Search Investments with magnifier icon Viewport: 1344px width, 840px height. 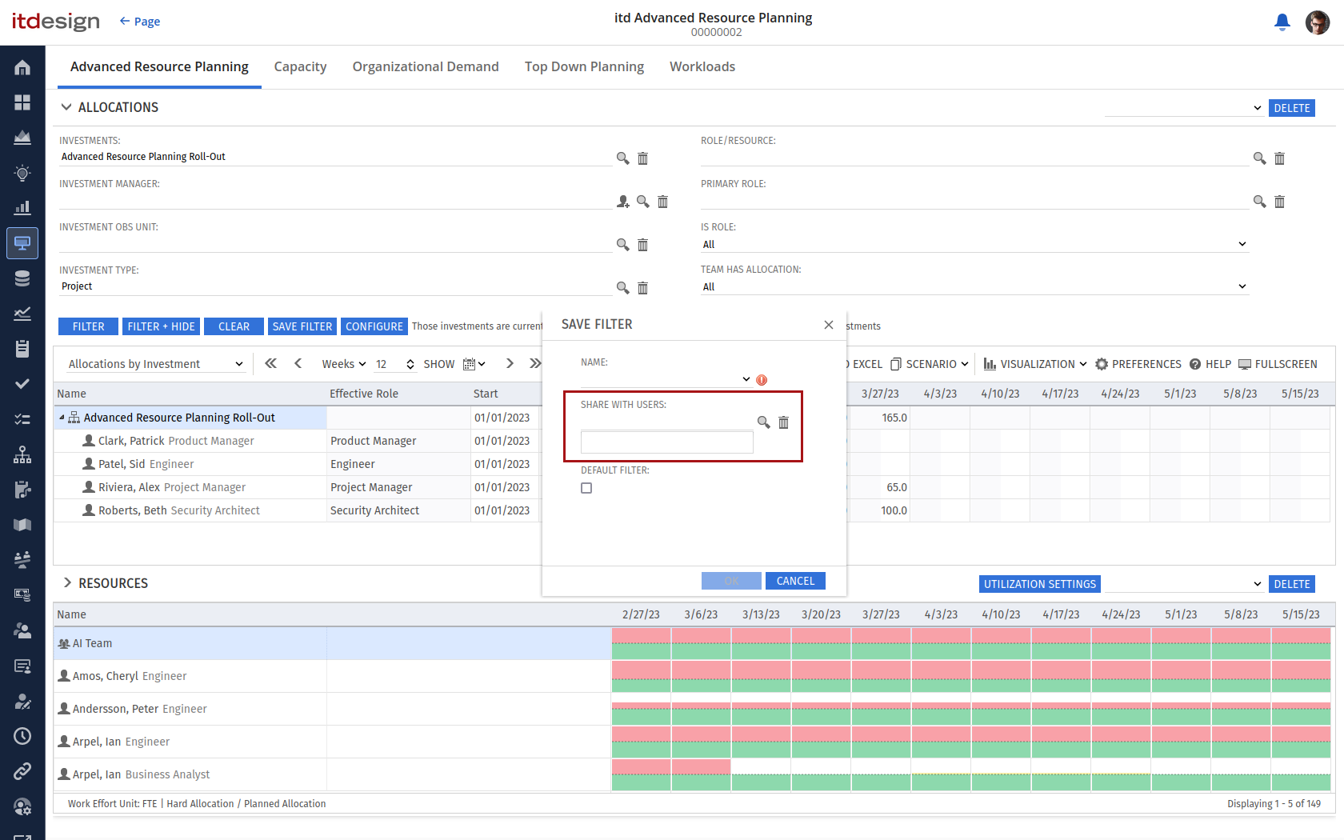[622, 158]
